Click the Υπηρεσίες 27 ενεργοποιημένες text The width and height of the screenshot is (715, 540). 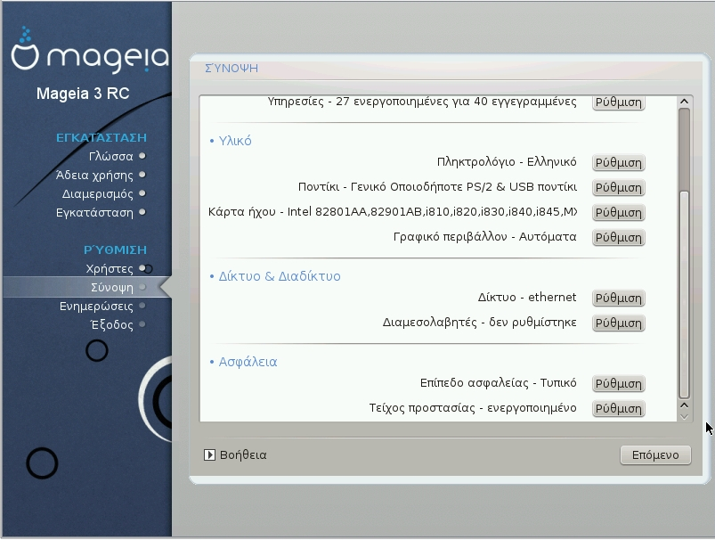pos(422,102)
